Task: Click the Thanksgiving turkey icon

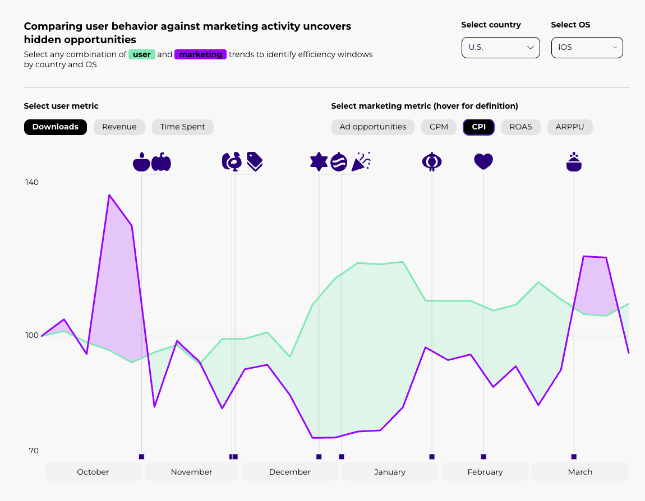Action: 232,161
